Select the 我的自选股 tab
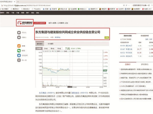Viewport: 153px width, 114px height. 128,36
